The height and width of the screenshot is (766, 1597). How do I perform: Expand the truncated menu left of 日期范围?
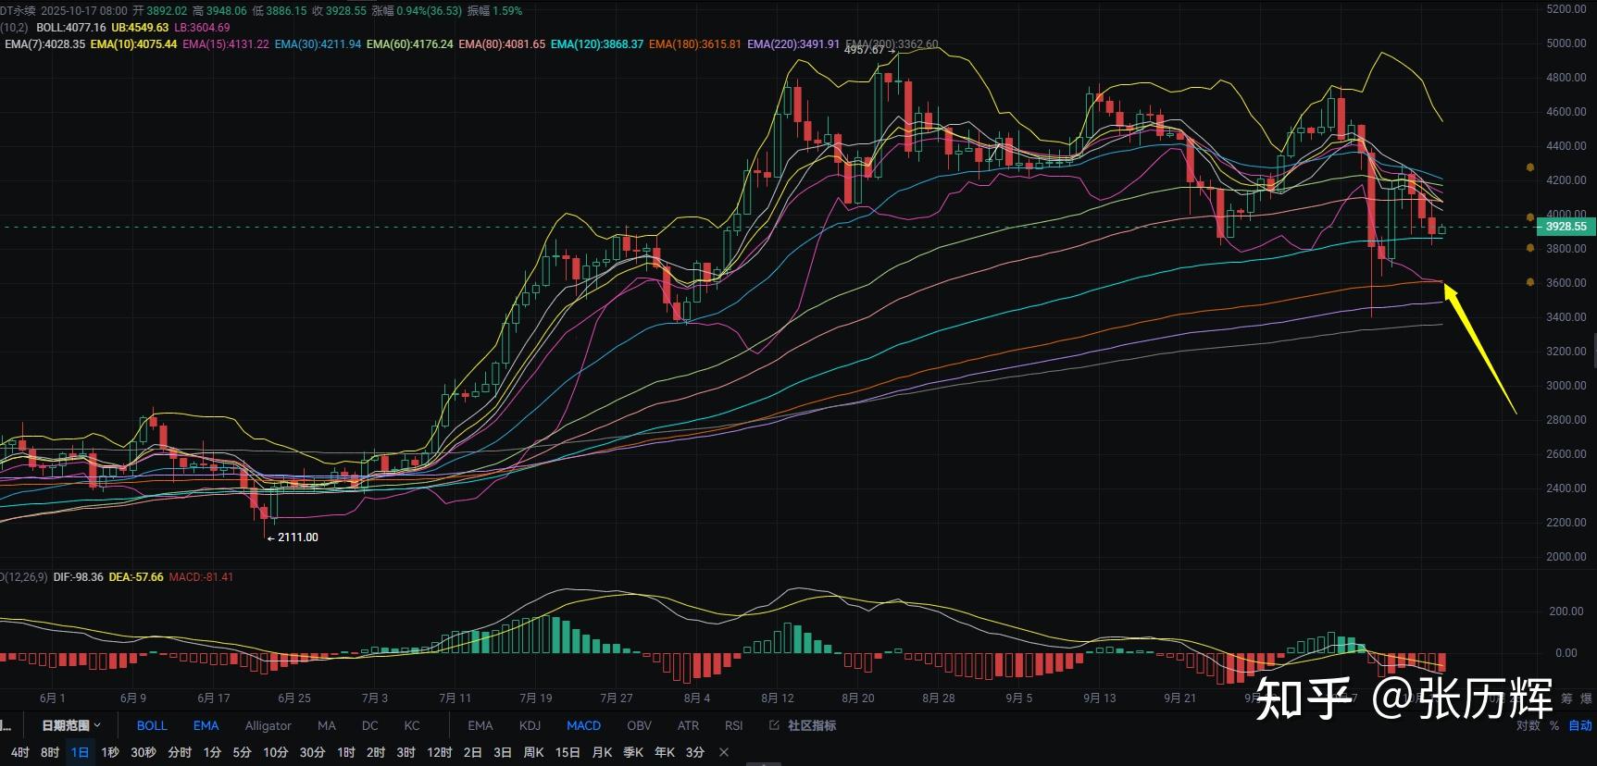coord(6,725)
